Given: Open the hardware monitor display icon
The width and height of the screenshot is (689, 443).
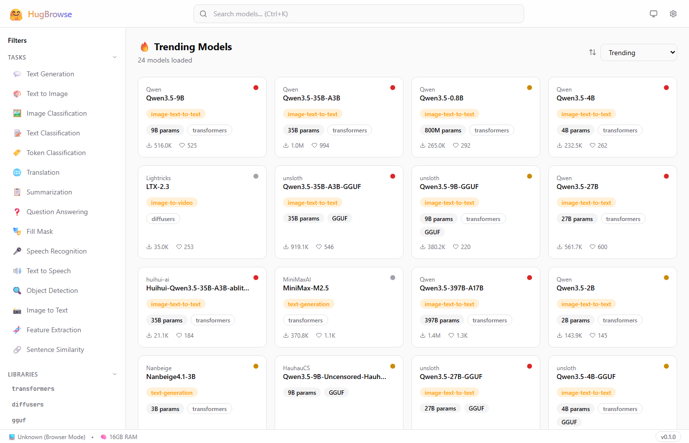Looking at the screenshot, I should click(653, 14).
